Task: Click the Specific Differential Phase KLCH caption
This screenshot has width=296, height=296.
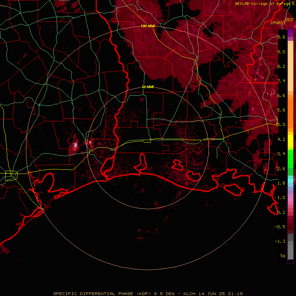Action: pyautogui.click(x=148, y=294)
